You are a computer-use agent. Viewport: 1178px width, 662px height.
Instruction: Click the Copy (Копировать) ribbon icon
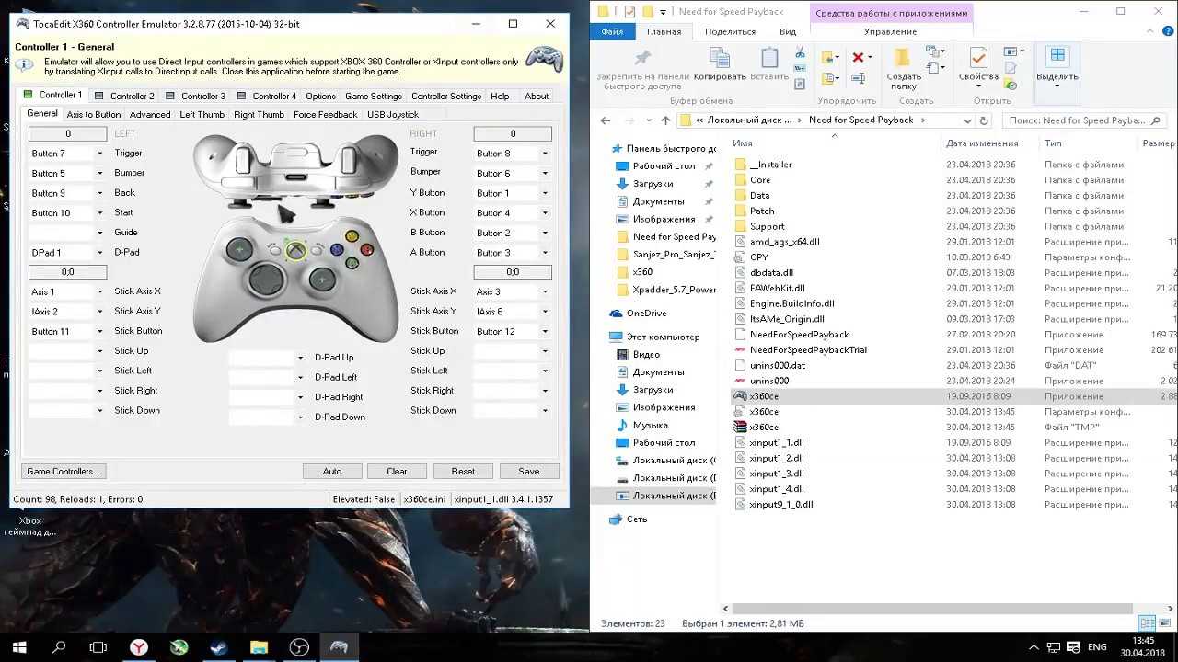click(719, 60)
